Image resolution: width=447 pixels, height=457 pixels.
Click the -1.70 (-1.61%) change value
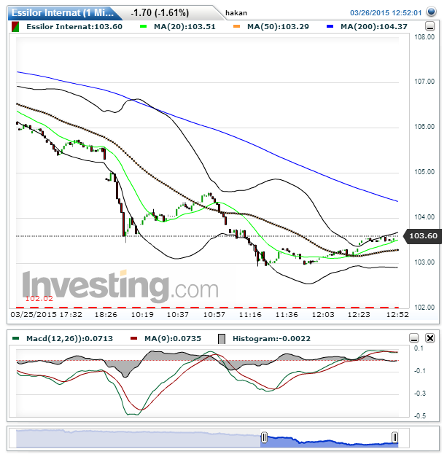click(x=160, y=13)
